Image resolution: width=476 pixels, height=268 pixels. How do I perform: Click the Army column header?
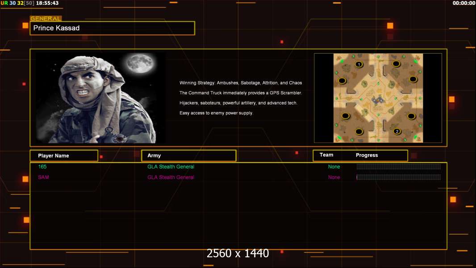pyautogui.click(x=189, y=156)
